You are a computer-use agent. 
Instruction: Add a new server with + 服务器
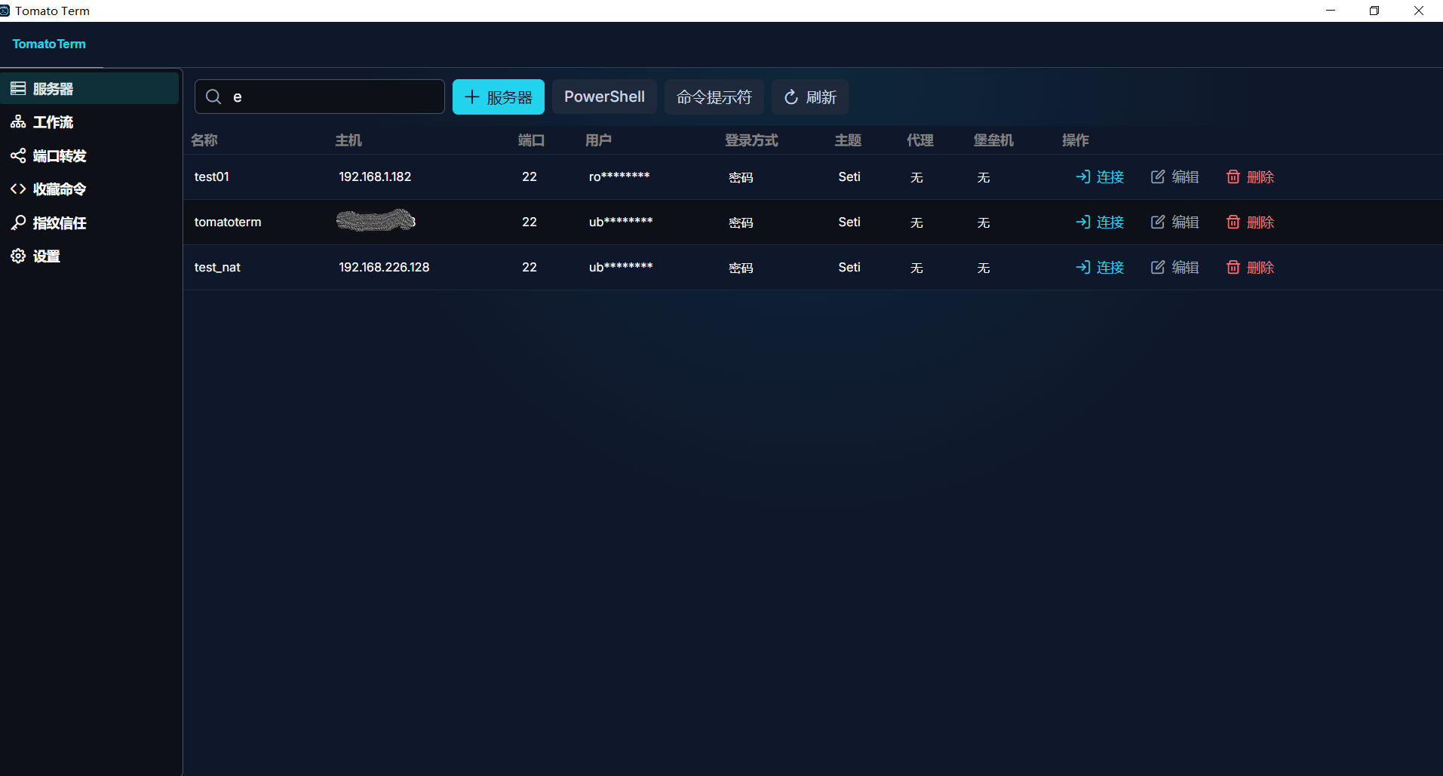click(x=498, y=97)
